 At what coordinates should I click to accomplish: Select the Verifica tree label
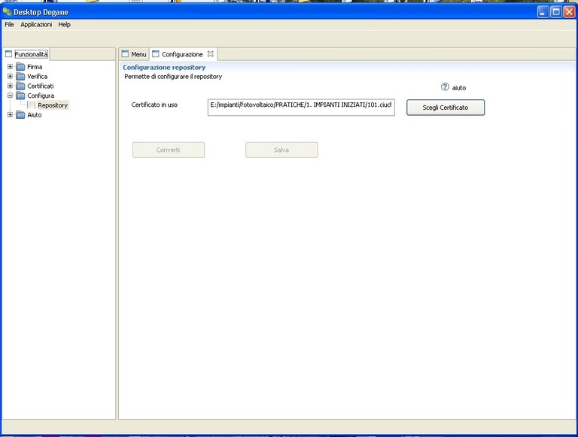(37, 76)
